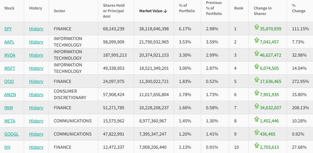Open the NVDA ticker link

click(x=10, y=55)
